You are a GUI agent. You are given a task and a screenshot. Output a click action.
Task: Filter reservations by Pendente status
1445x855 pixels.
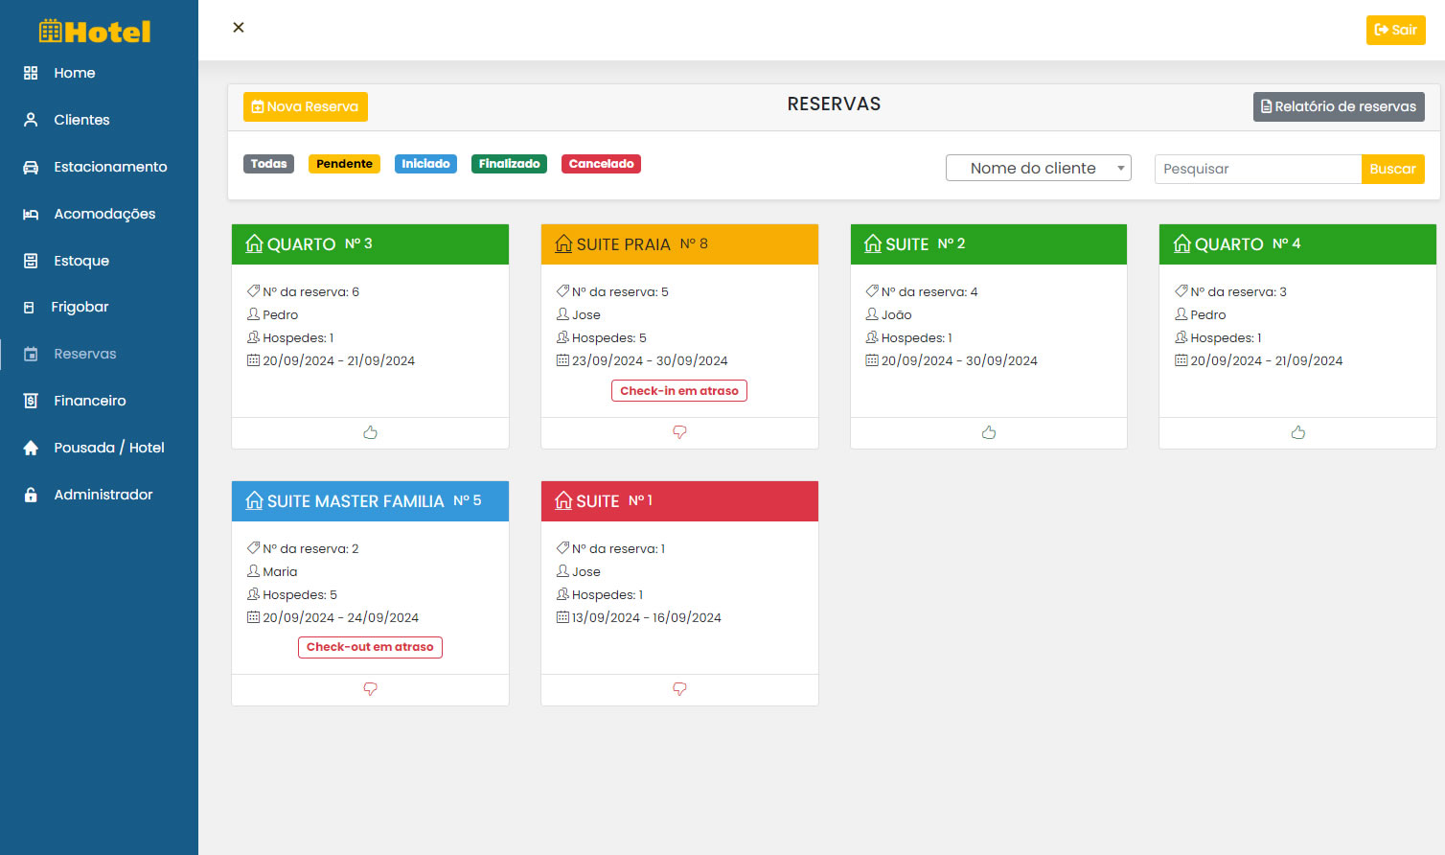tap(344, 164)
